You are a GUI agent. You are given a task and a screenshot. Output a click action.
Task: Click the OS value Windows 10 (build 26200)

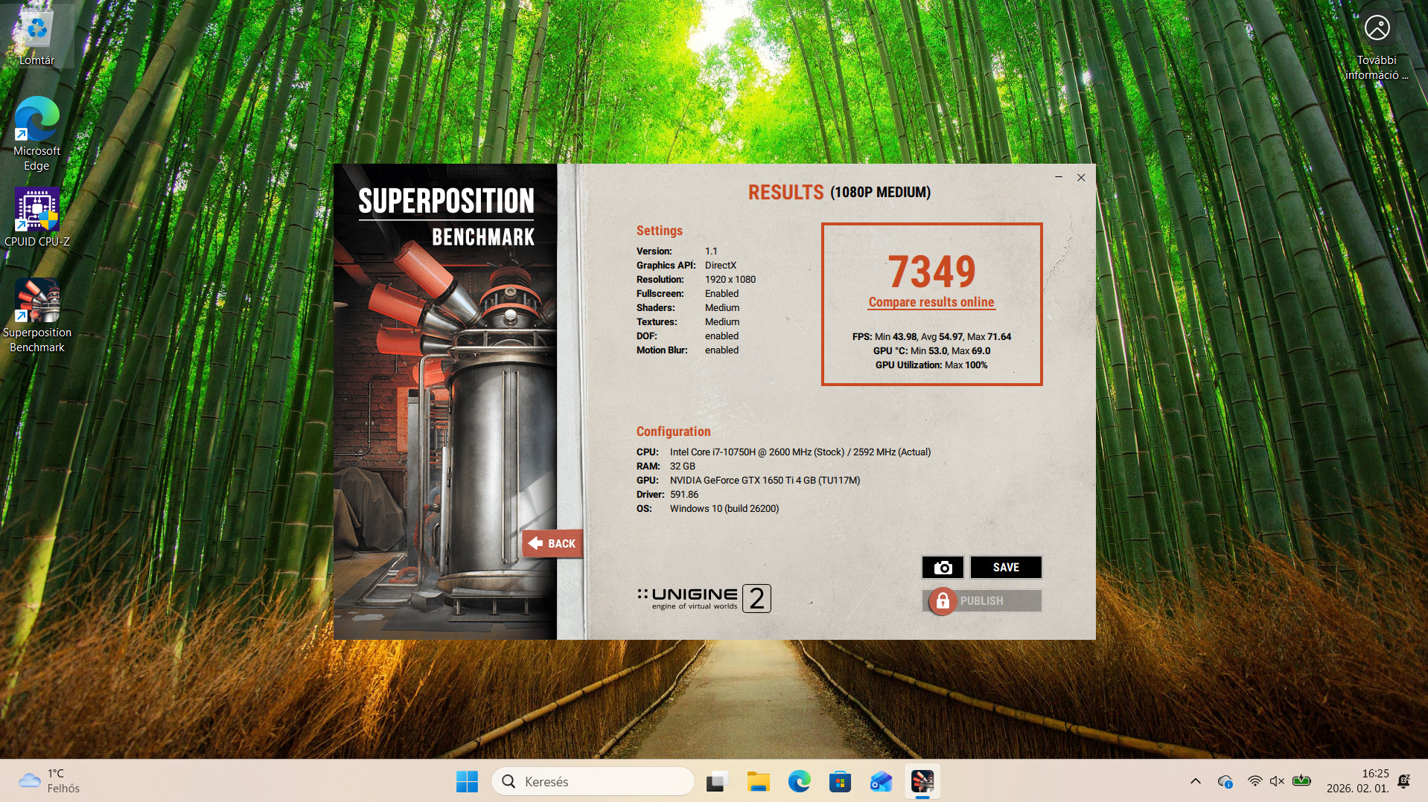pos(724,509)
